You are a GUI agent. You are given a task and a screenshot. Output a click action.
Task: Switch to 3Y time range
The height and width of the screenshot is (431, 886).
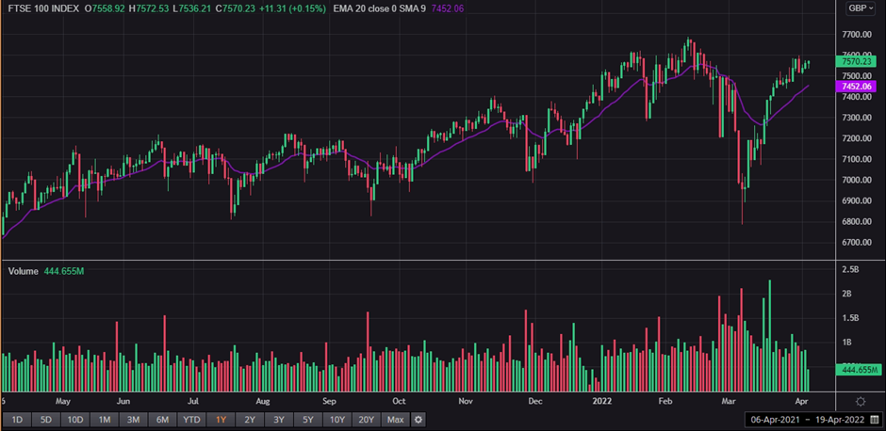point(279,420)
